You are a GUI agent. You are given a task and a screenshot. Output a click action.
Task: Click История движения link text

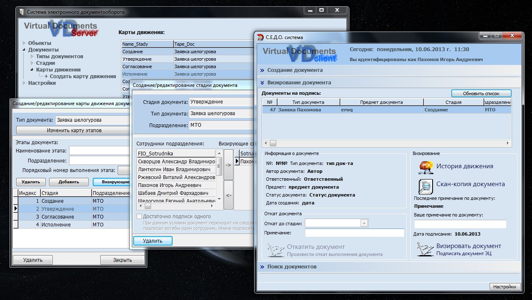[465, 166]
